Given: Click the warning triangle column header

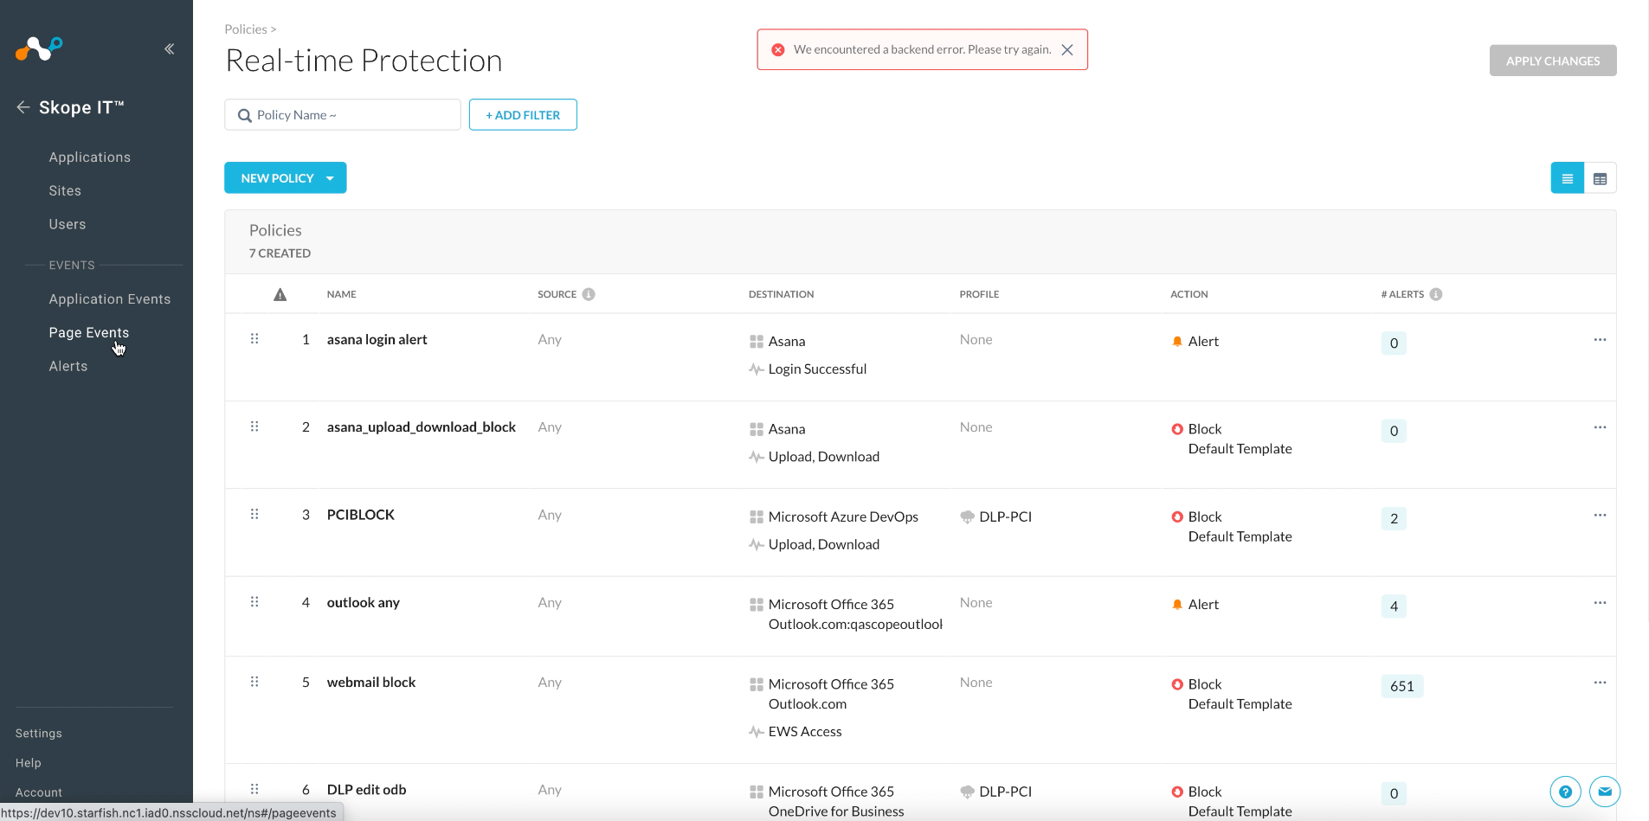Looking at the screenshot, I should [280, 294].
